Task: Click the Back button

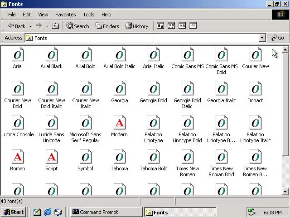Action: coord(17,26)
